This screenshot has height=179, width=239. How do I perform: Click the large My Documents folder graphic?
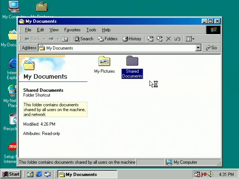pos(29,65)
